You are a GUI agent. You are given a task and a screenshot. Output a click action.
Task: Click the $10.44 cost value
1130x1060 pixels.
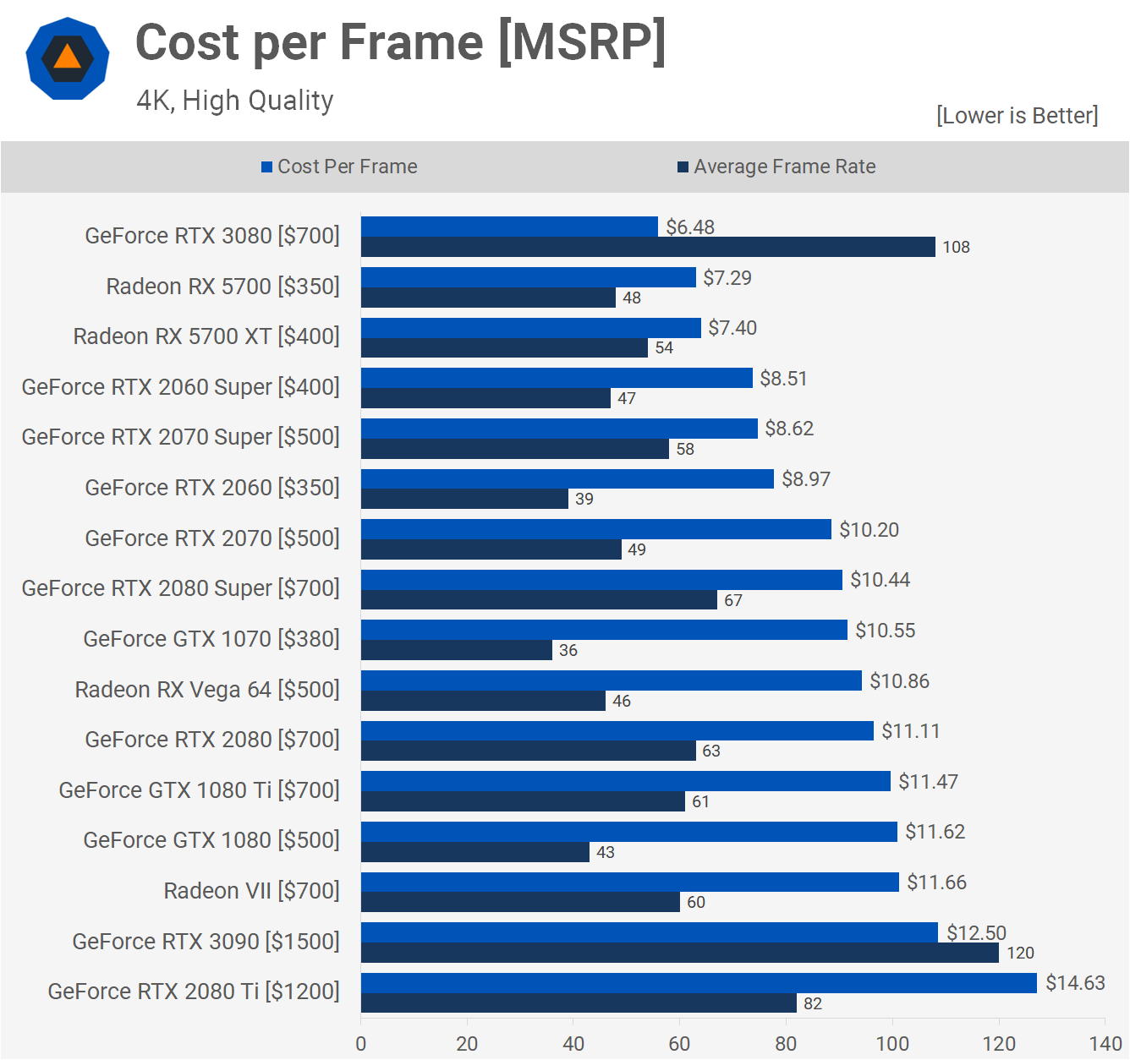click(x=880, y=580)
